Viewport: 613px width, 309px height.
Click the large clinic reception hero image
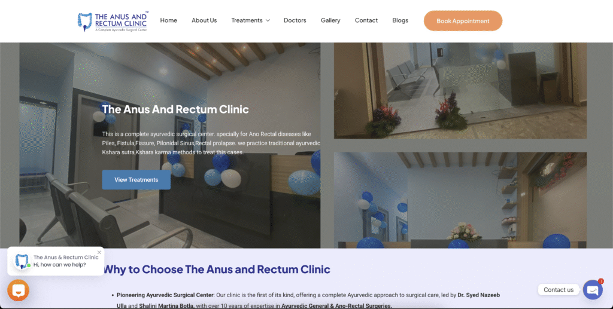coord(169,145)
